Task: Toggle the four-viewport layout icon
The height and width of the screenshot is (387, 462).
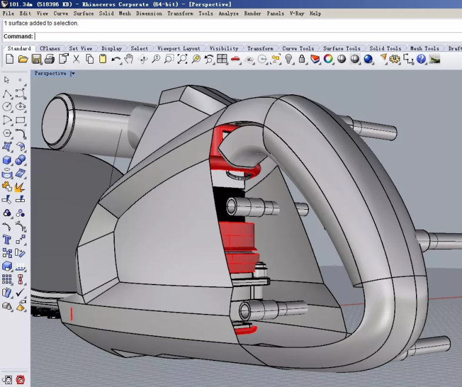Action: pos(222,59)
